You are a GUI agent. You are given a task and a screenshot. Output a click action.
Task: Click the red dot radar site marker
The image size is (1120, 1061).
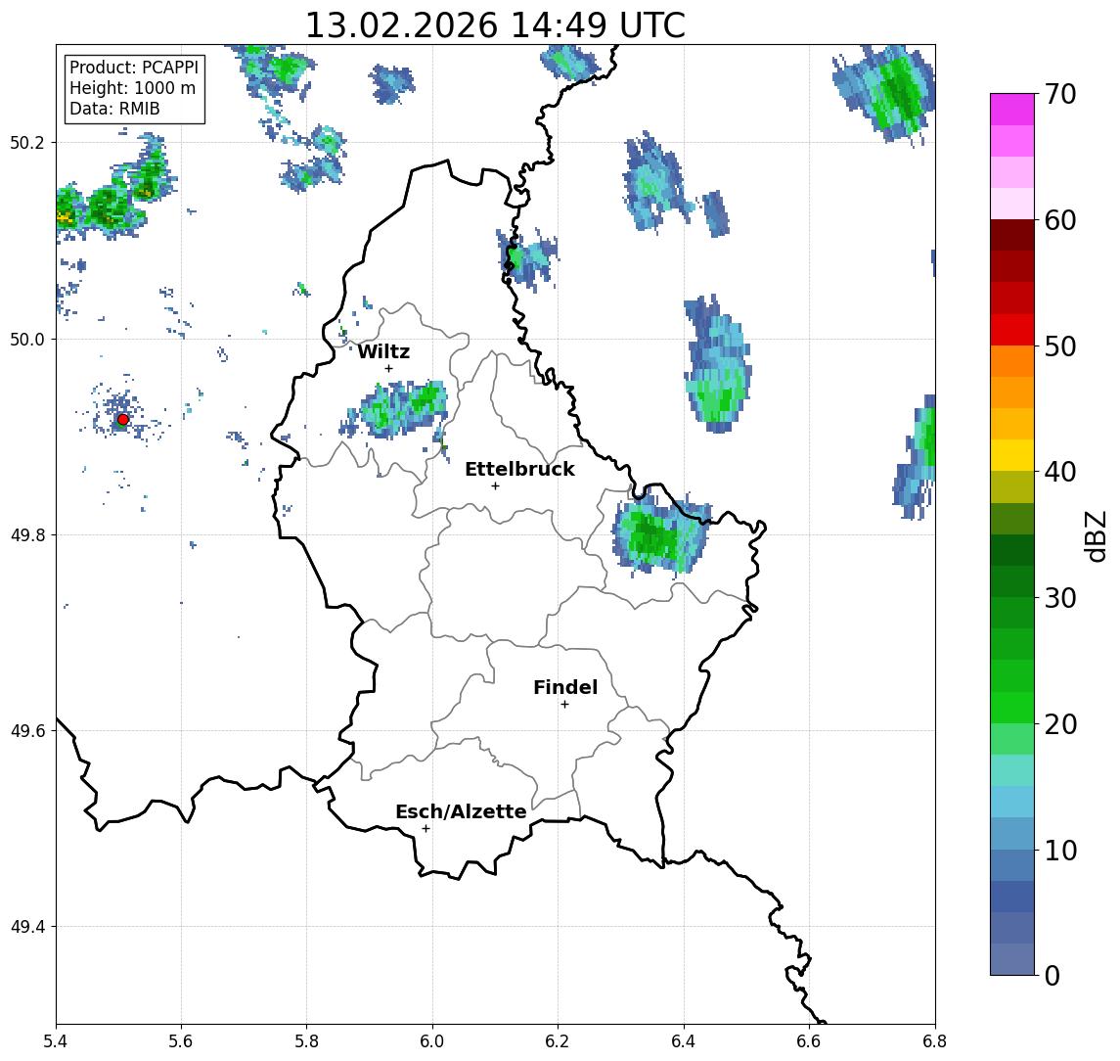123,420
